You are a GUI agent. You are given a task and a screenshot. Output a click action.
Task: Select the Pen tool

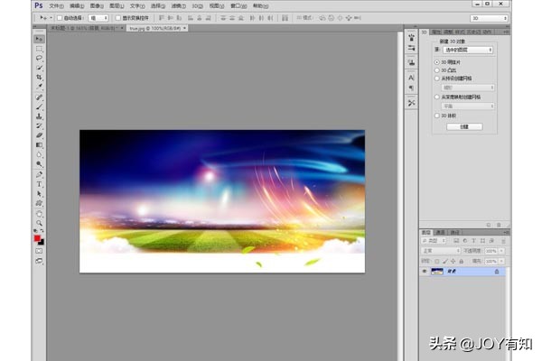pyautogui.click(x=39, y=175)
